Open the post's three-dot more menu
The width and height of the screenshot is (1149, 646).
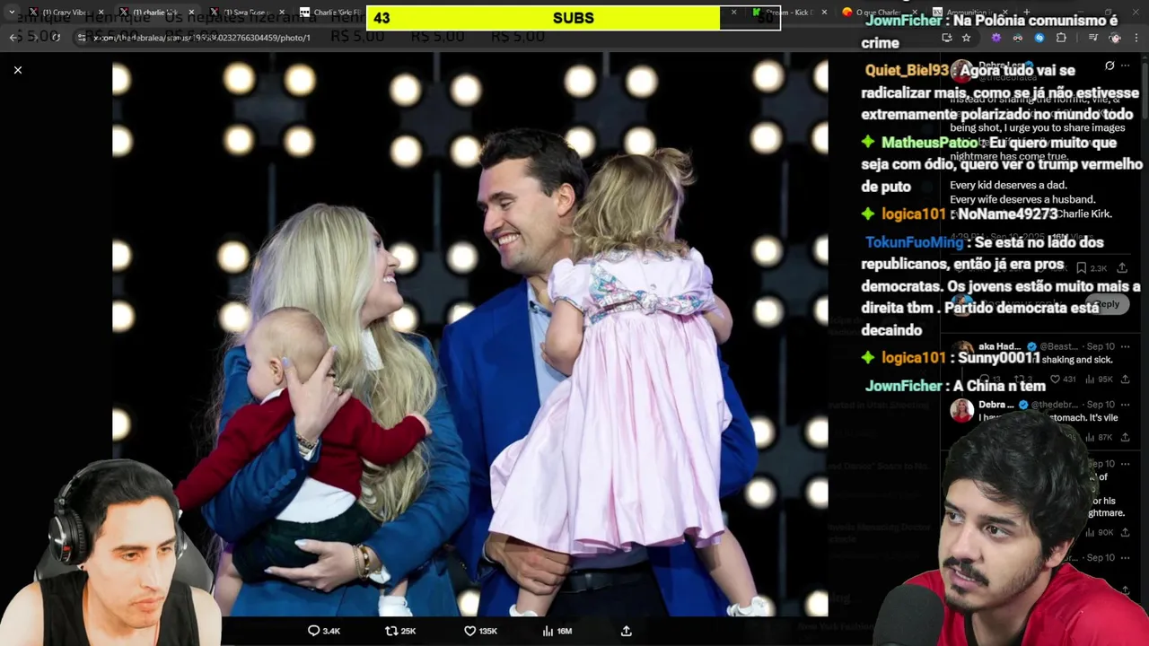(x=1125, y=66)
